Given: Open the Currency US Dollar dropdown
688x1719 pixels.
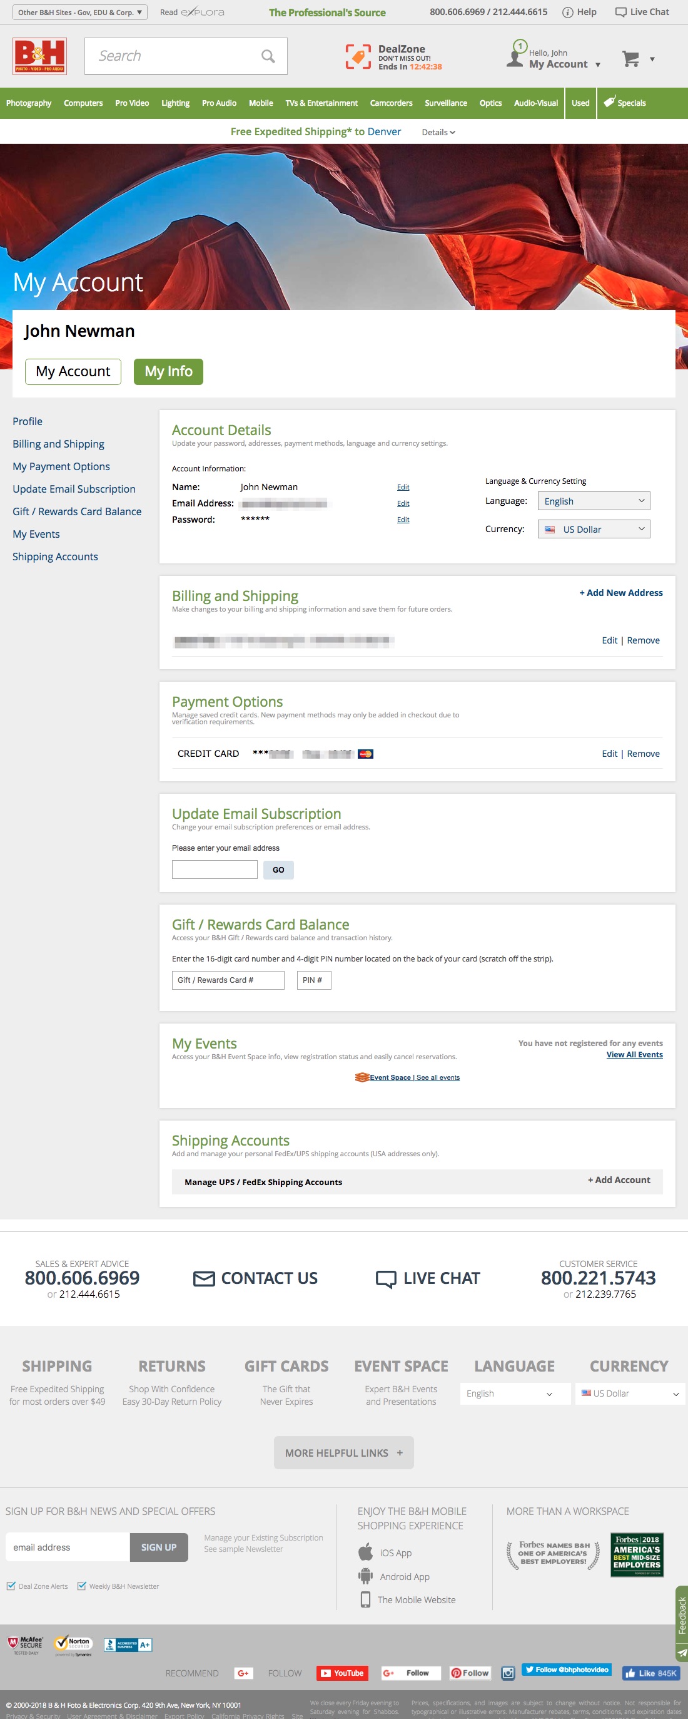Looking at the screenshot, I should point(594,529).
